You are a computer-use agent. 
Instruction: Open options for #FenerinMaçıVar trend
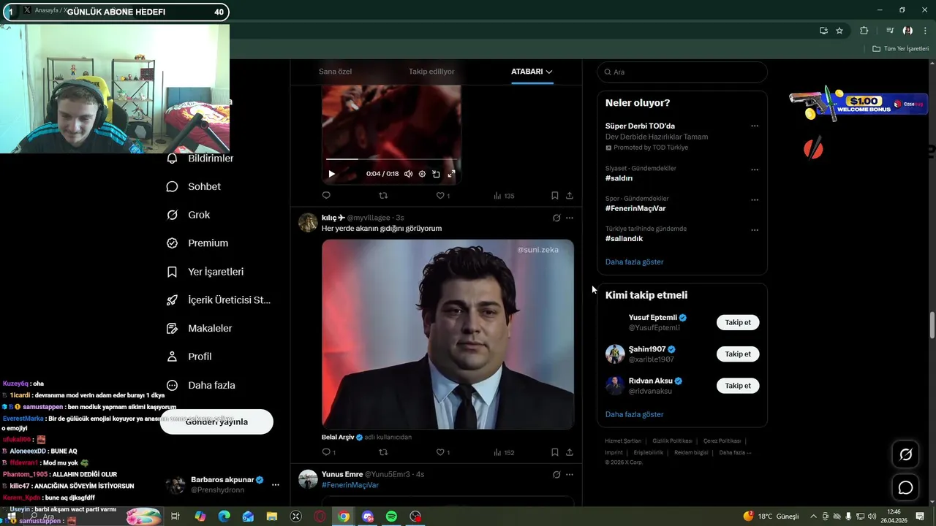[x=755, y=199]
